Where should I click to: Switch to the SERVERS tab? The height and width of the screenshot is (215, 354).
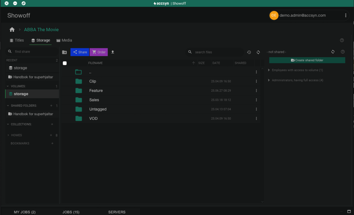click(117, 212)
